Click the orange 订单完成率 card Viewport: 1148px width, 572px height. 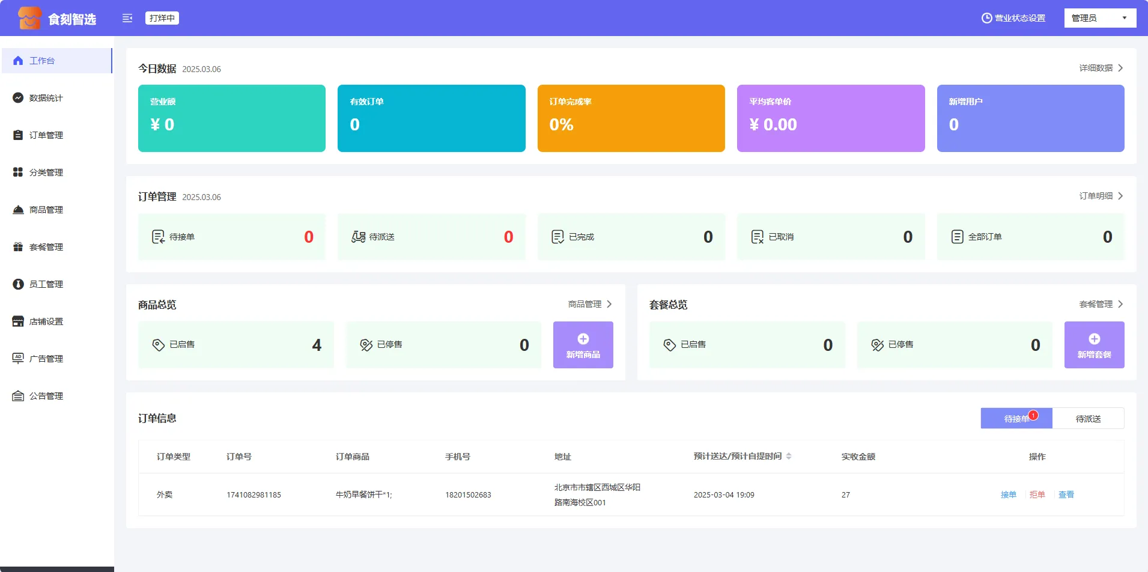coord(631,118)
